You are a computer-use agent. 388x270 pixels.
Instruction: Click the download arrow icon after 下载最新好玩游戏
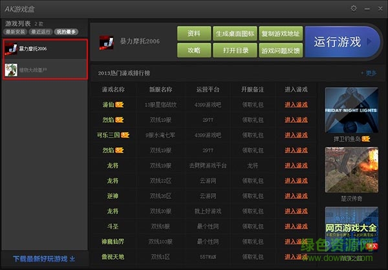pos(72,258)
